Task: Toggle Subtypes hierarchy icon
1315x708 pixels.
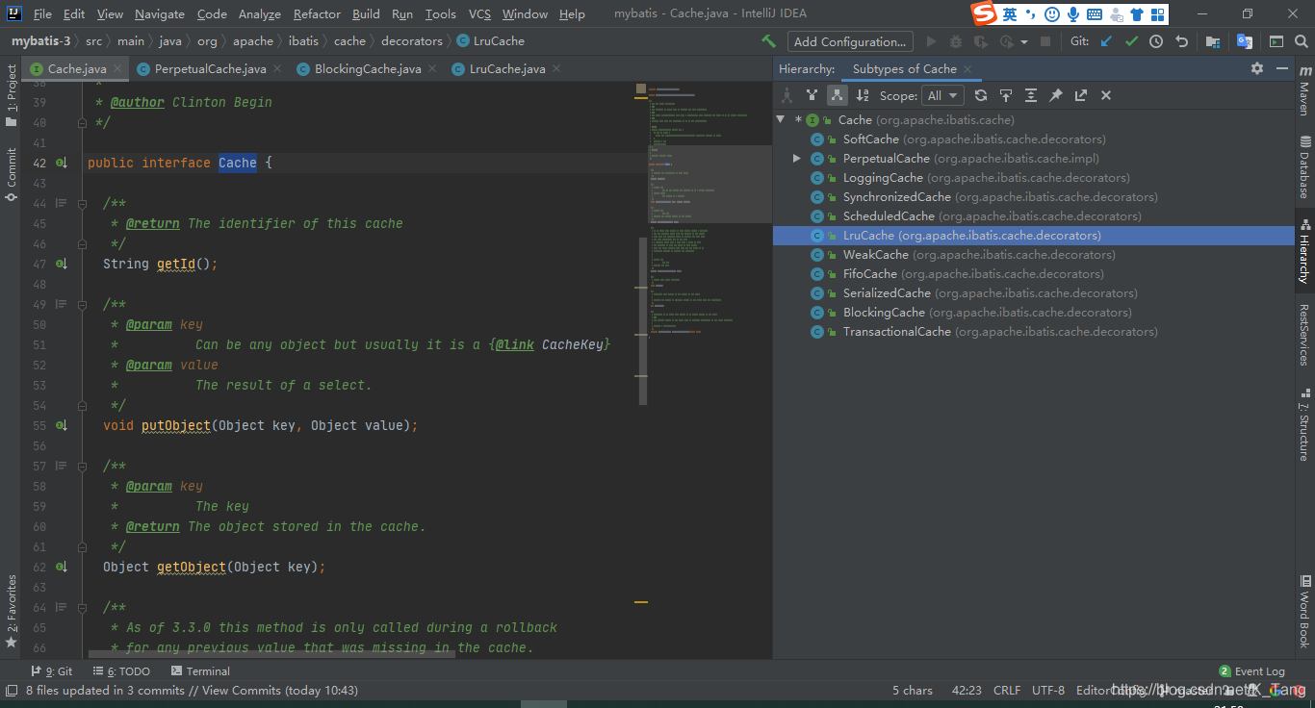Action: point(838,95)
